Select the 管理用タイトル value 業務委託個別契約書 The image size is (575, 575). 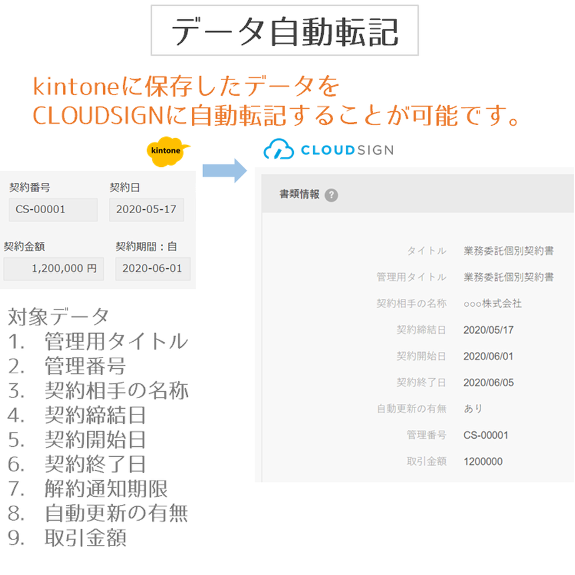[x=509, y=277]
